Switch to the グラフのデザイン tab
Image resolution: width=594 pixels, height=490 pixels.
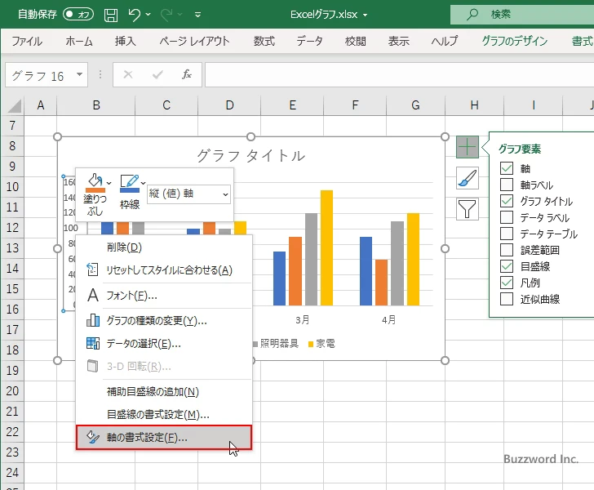[514, 41]
